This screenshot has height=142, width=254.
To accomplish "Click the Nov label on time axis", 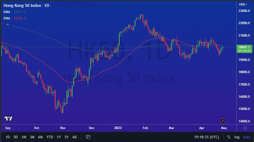I will click(63, 128).
